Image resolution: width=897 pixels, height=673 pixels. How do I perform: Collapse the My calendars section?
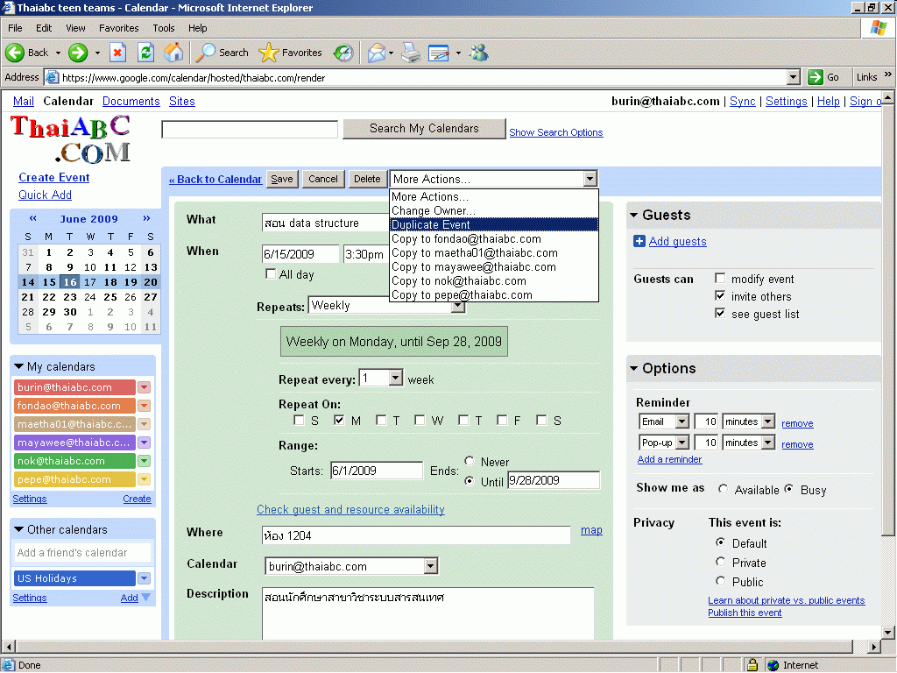pos(19,367)
